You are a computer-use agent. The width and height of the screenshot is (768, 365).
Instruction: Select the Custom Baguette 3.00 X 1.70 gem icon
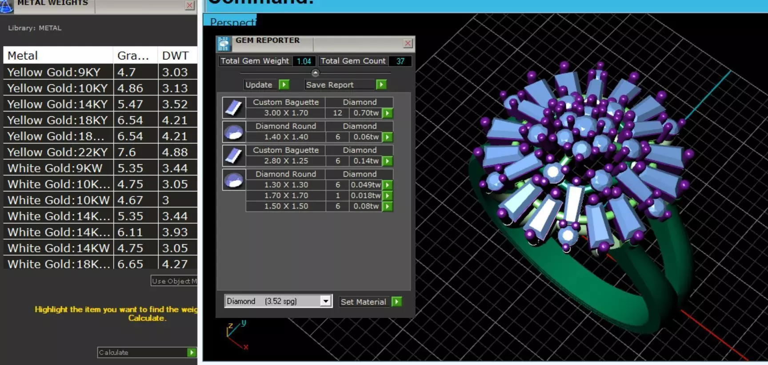pos(234,107)
